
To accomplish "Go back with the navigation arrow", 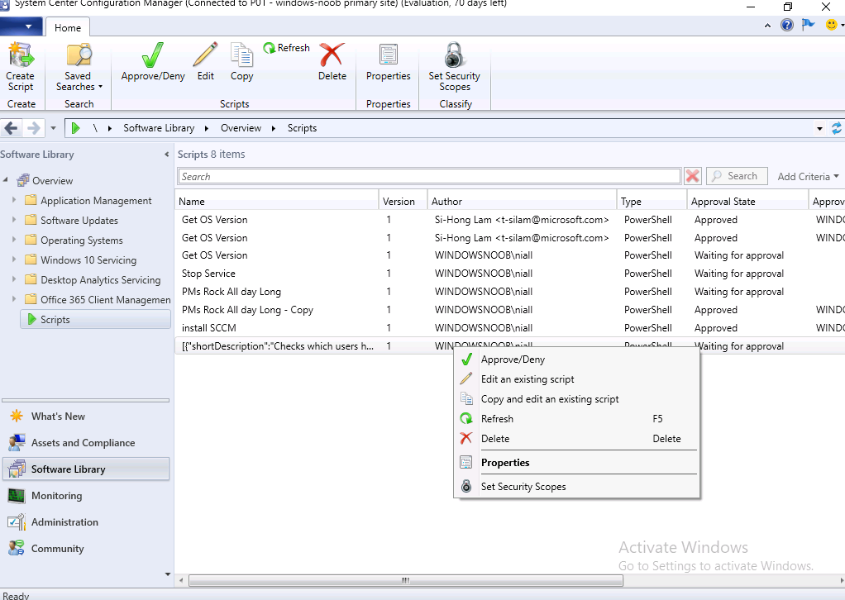I will tap(11, 128).
